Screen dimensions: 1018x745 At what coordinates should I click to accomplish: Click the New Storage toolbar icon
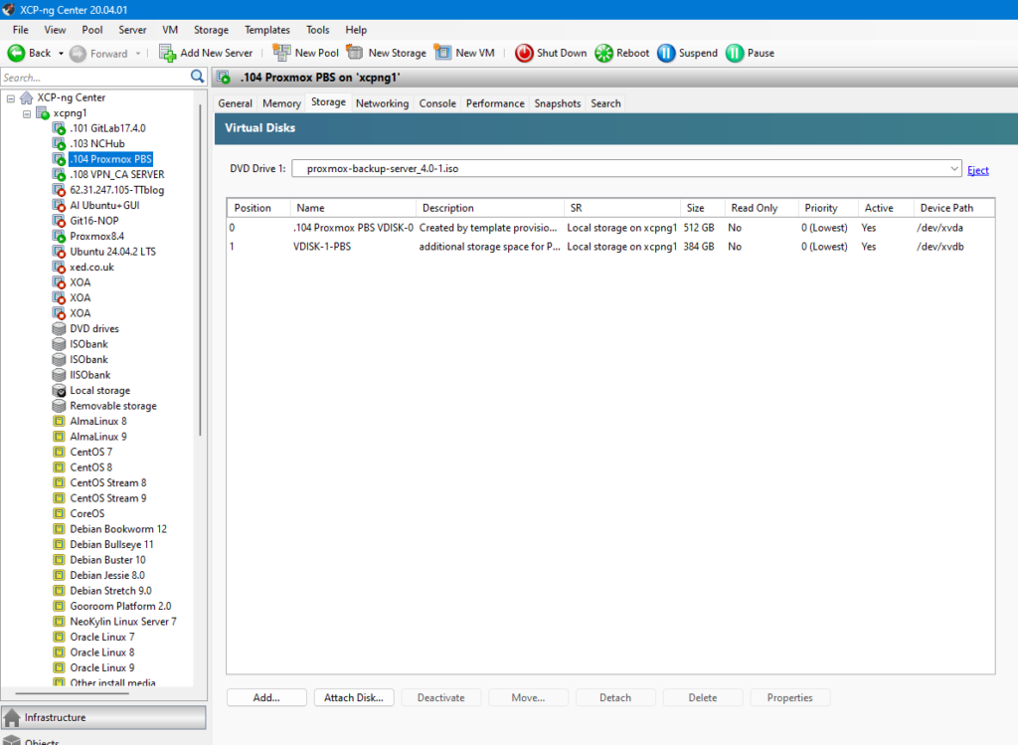[x=355, y=53]
